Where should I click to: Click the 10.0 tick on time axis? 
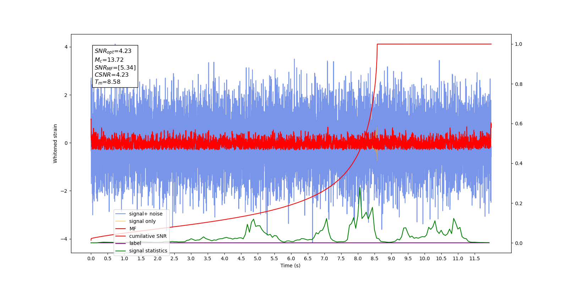[x=425, y=258]
